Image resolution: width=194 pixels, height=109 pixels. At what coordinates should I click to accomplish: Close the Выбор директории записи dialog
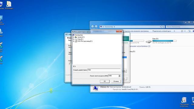click(119, 31)
